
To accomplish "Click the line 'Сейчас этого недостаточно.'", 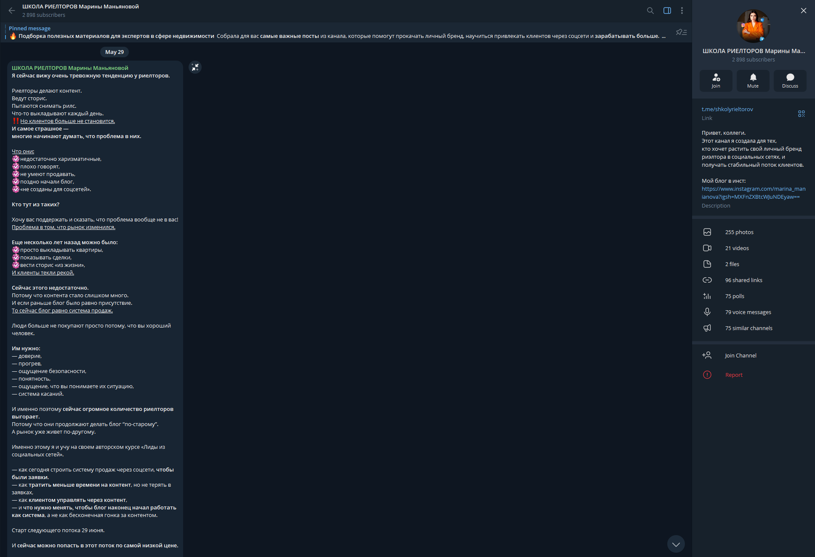I will click(50, 288).
